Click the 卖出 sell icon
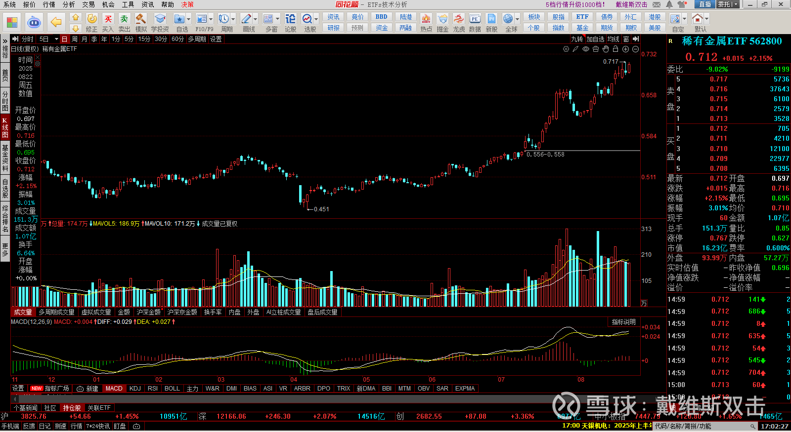Image resolution: width=791 pixels, height=432 pixels. 124,23
